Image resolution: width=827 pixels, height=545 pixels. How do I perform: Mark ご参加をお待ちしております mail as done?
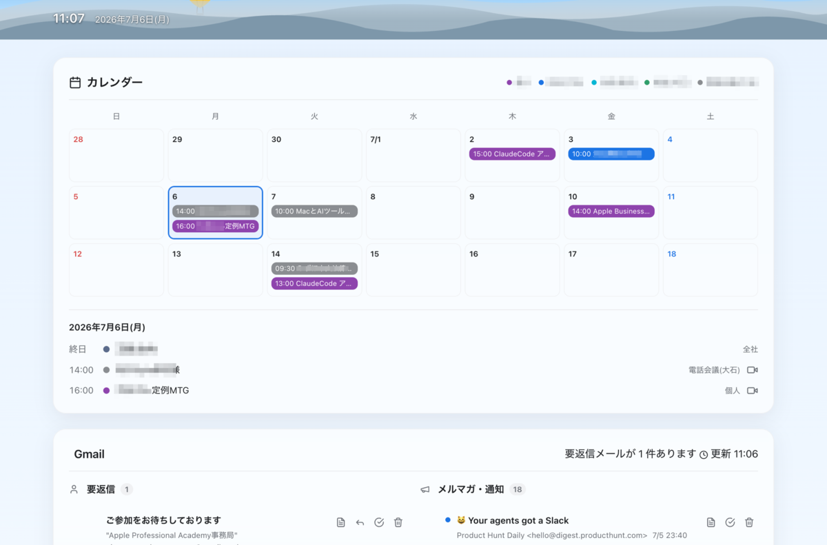coord(379,523)
